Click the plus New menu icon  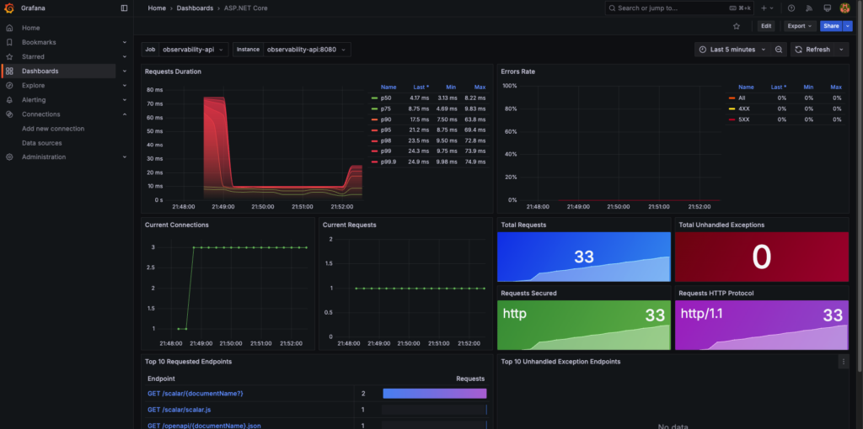tap(764, 8)
